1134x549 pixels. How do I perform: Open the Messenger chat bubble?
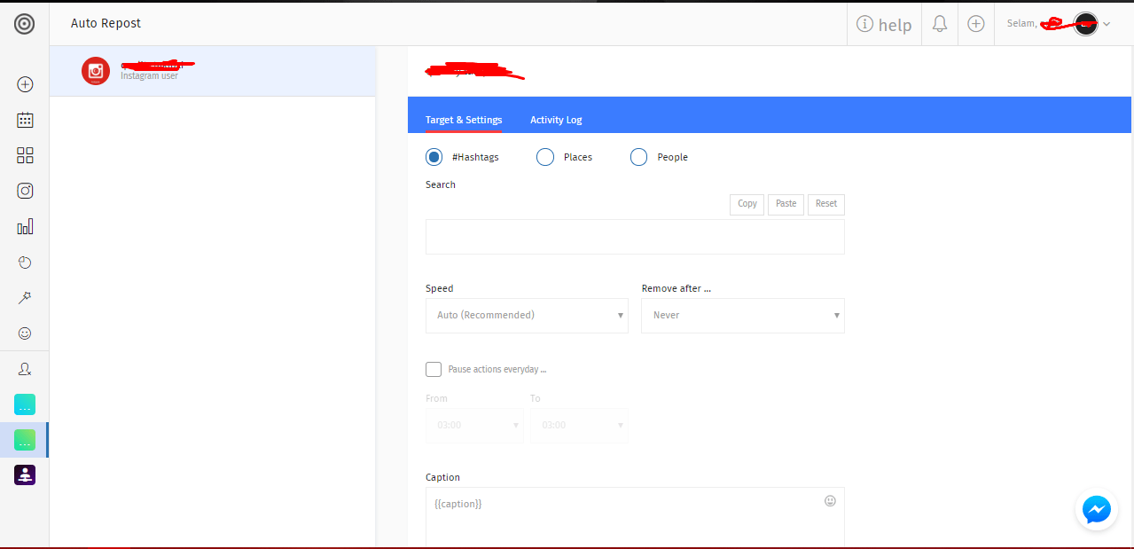(1097, 510)
